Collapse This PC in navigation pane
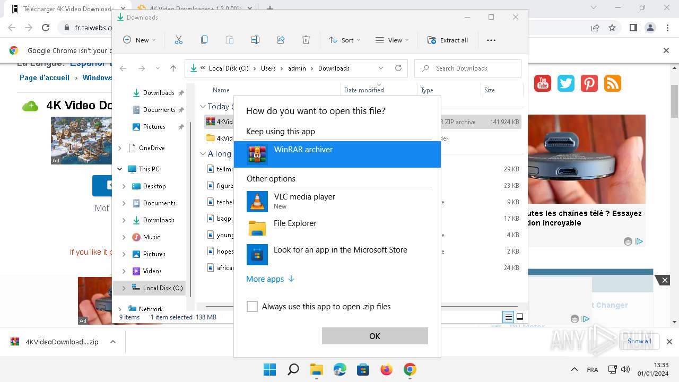The width and height of the screenshot is (679, 382). tap(119, 169)
